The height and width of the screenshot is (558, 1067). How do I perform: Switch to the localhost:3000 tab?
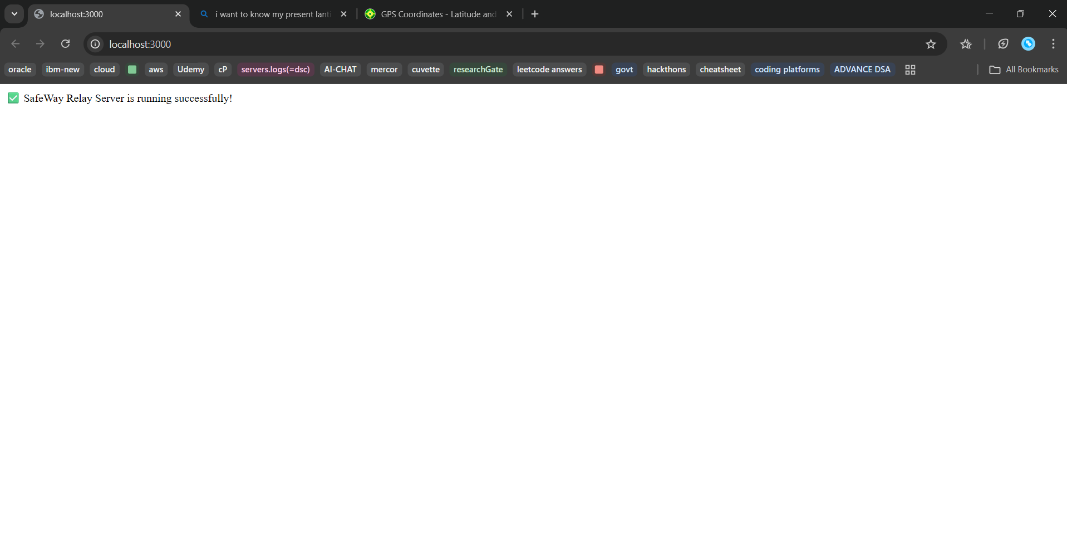tap(109, 14)
